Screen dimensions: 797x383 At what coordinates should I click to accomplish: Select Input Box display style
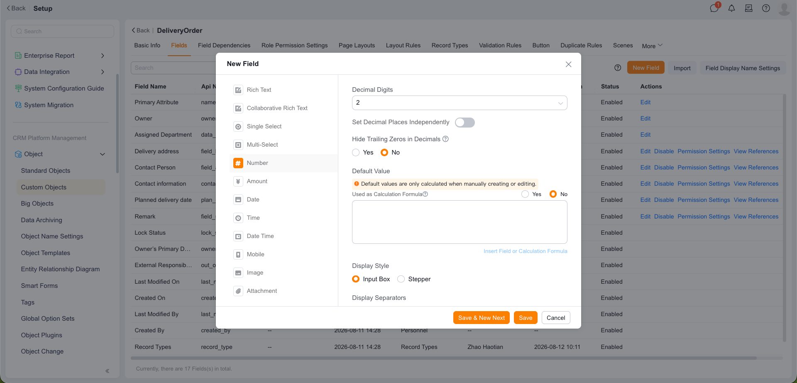point(356,279)
